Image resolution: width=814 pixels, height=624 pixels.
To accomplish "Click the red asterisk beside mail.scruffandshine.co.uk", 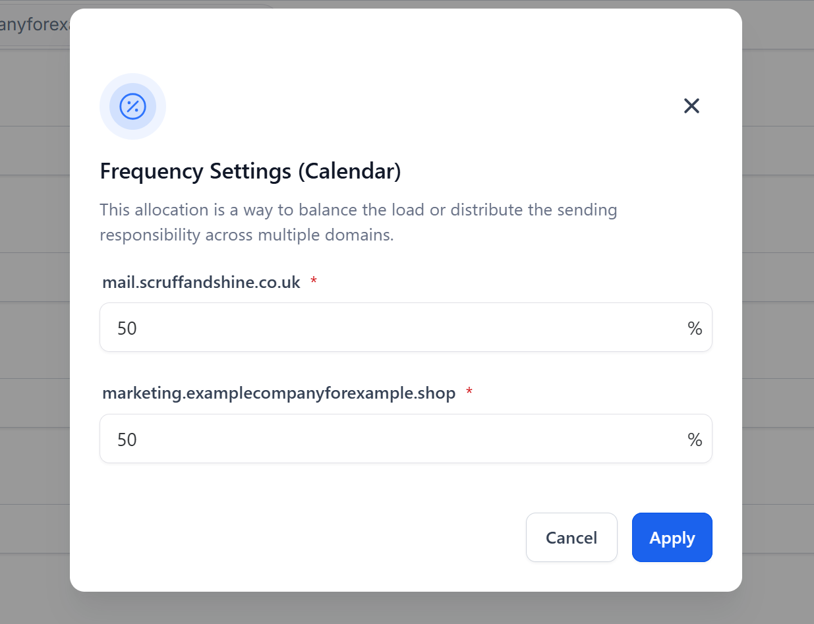I will tap(312, 281).
